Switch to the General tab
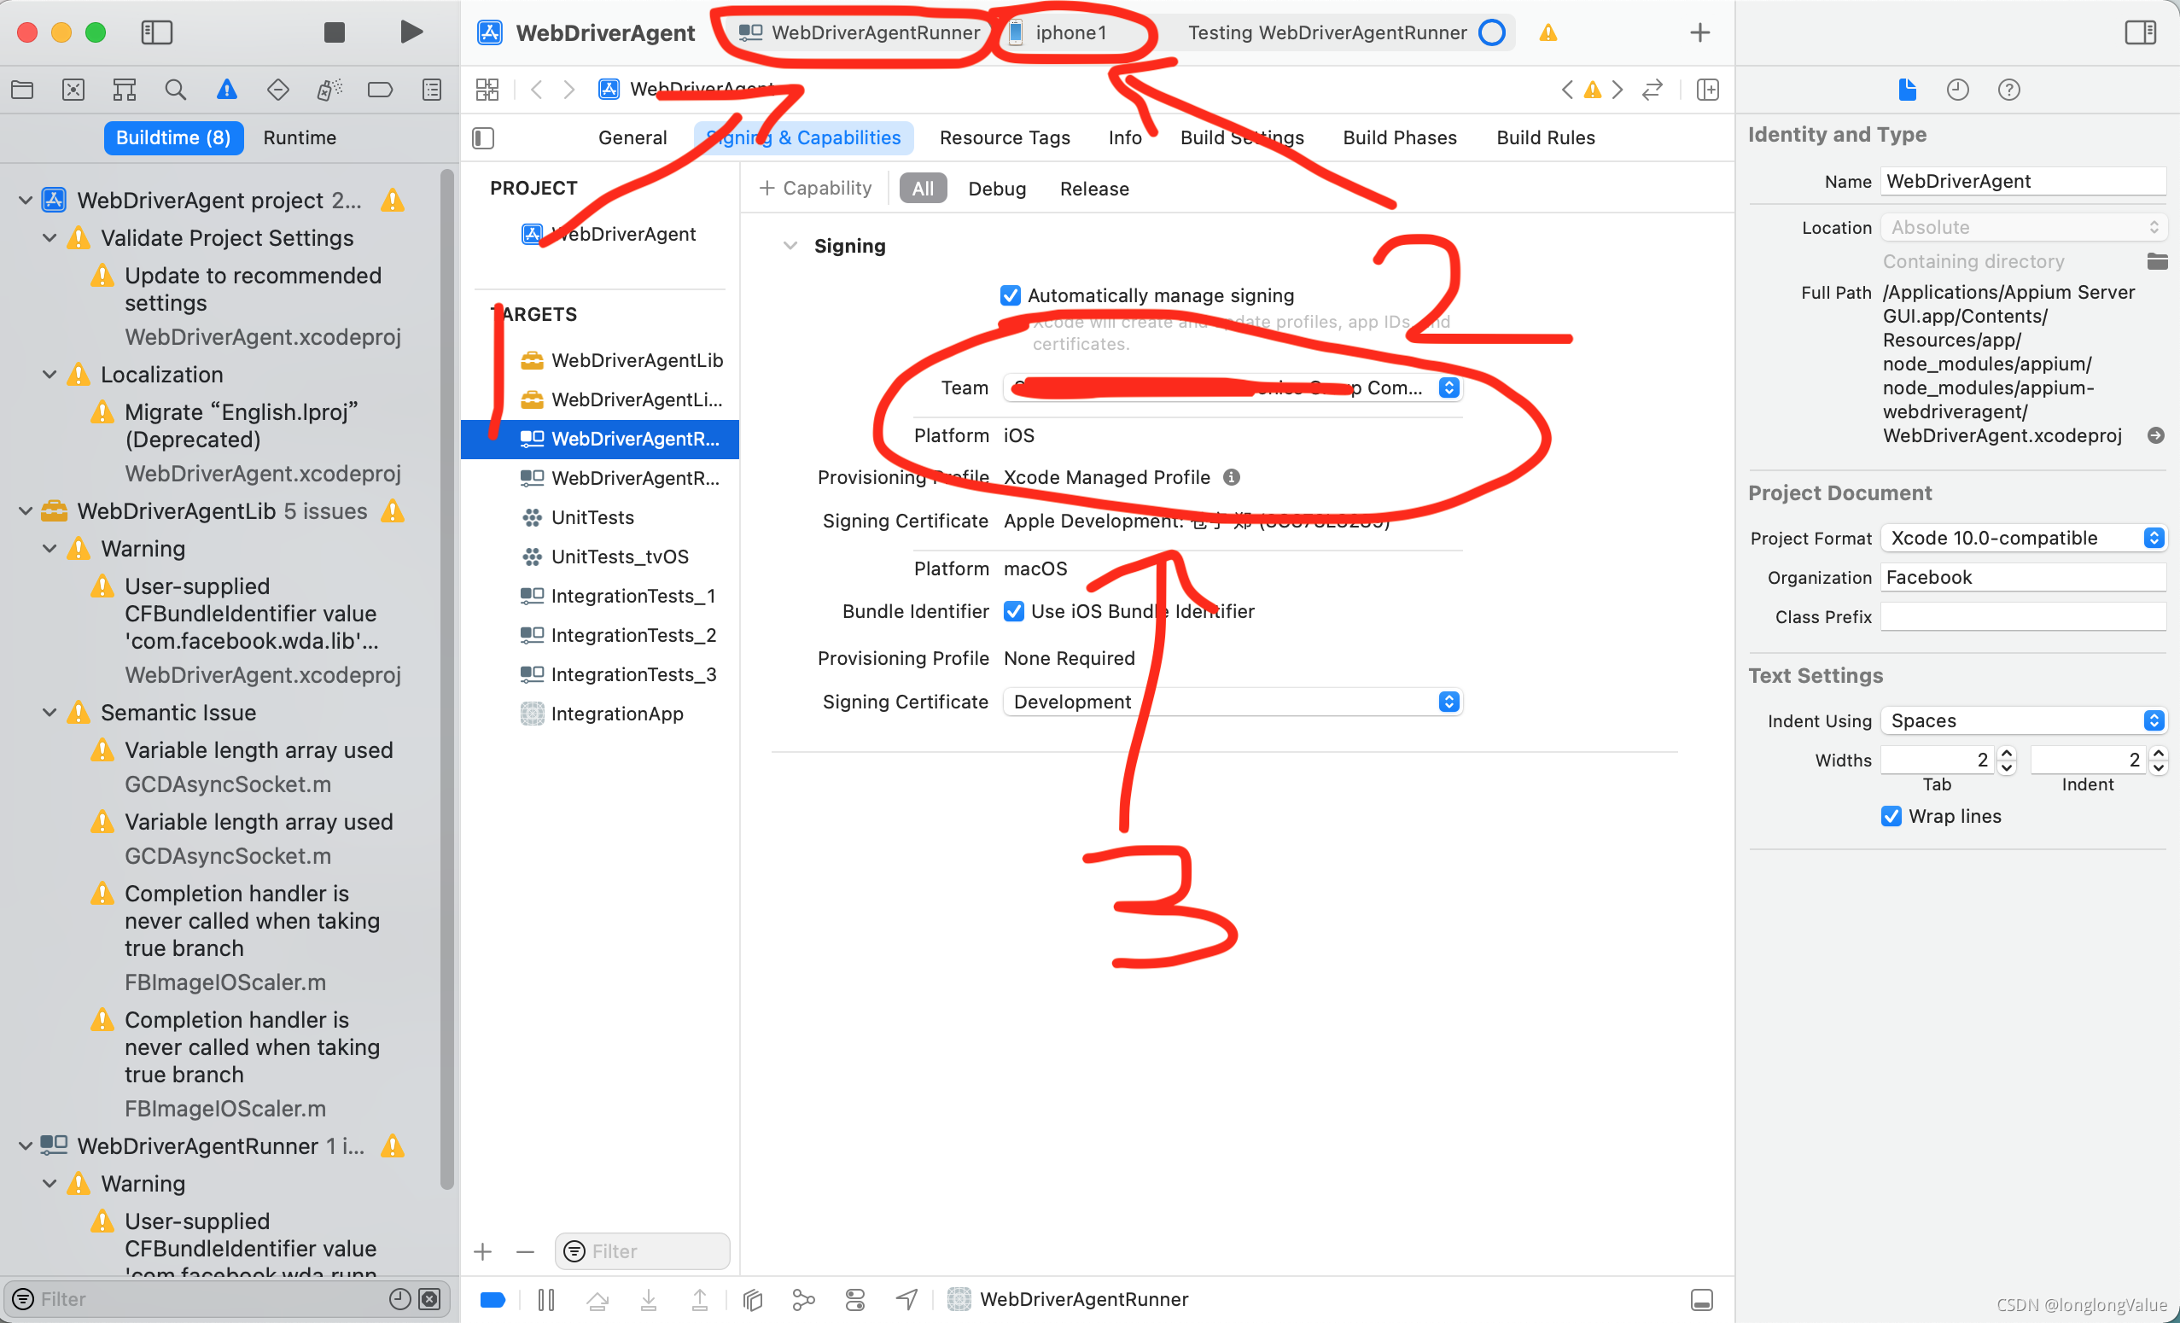This screenshot has height=1323, width=2180. click(632, 138)
